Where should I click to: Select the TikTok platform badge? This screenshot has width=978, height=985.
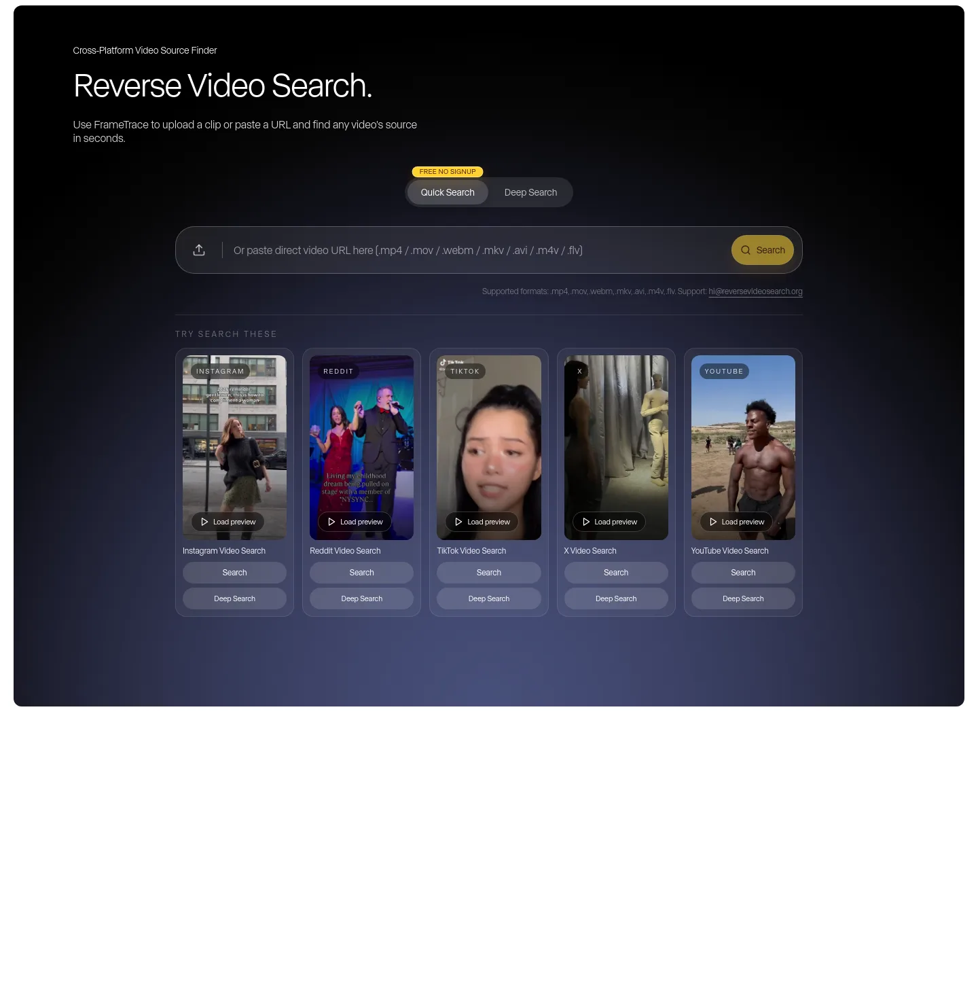click(x=465, y=372)
